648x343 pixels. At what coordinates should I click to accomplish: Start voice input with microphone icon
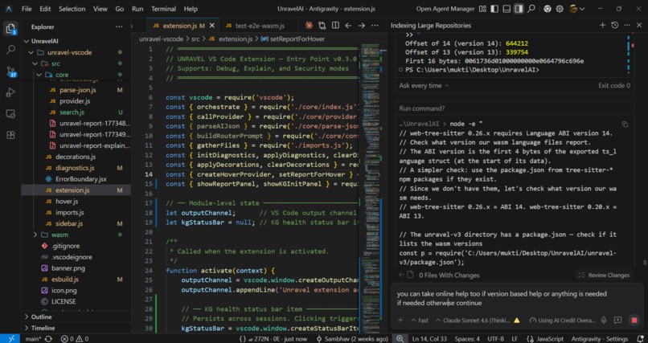pos(604,321)
